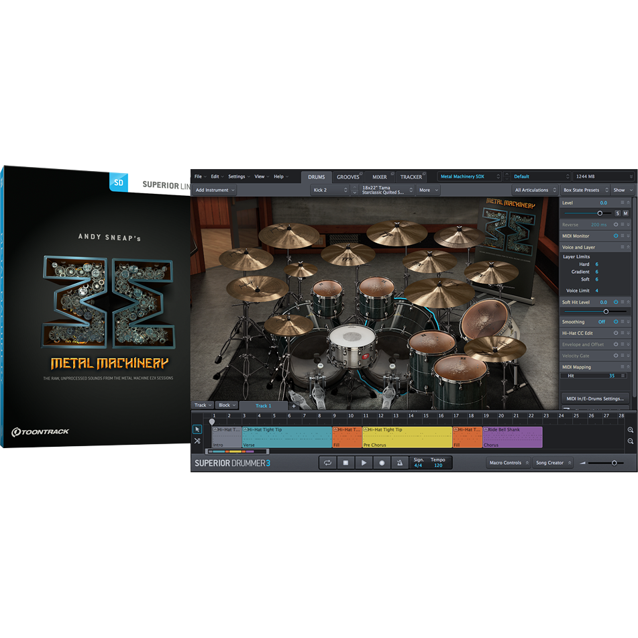The width and height of the screenshot is (638, 638).
Task: Open the 1244 MB memory dropdown
Action: click(603, 176)
